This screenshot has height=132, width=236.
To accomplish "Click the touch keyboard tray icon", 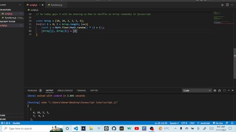I will (x=211, y=129).
